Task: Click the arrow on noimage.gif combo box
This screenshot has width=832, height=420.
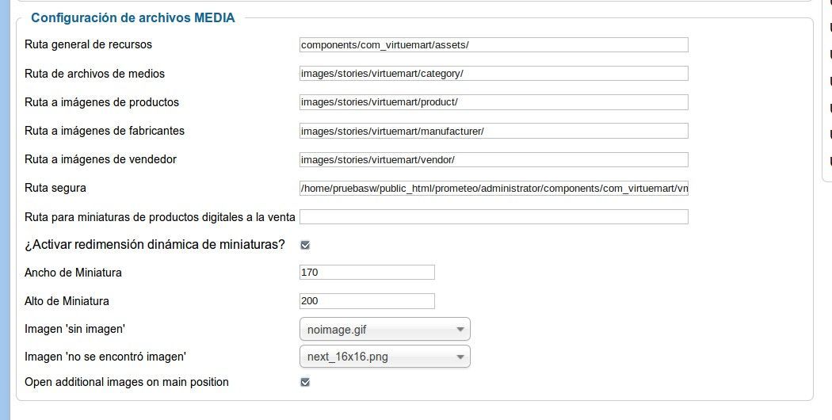Action: tap(460, 330)
